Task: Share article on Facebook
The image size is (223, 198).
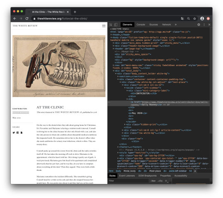Action: 18,133
